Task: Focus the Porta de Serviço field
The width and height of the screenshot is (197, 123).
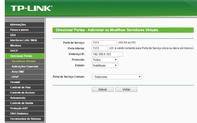Action: [x=104, y=43]
